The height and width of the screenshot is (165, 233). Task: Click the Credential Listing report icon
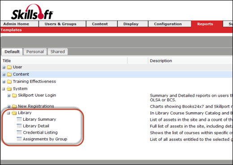19,132
